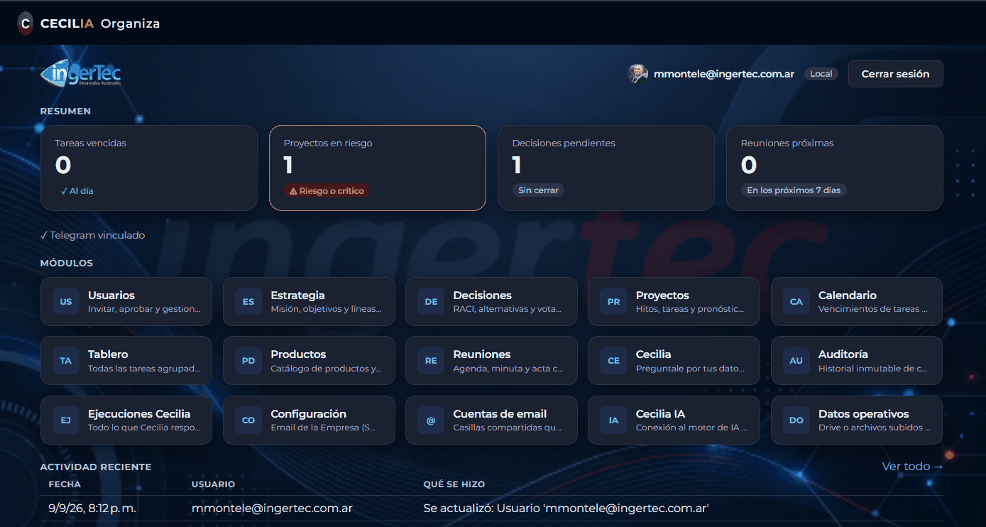This screenshot has width=986, height=527.
Task: Click the mmontele@ingertec.com.ar header email
Action: pyautogui.click(x=724, y=74)
